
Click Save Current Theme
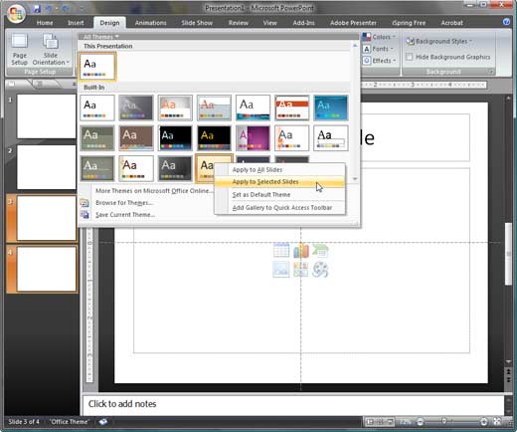pyautogui.click(x=125, y=215)
